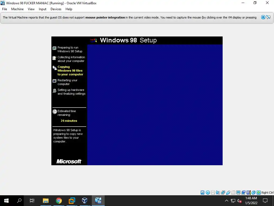Click the shared folders status icon
The image size is (274, 206).
pyautogui.click(x=233, y=193)
